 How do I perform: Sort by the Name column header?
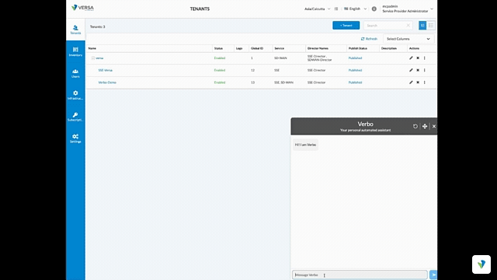(x=92, y=48)
